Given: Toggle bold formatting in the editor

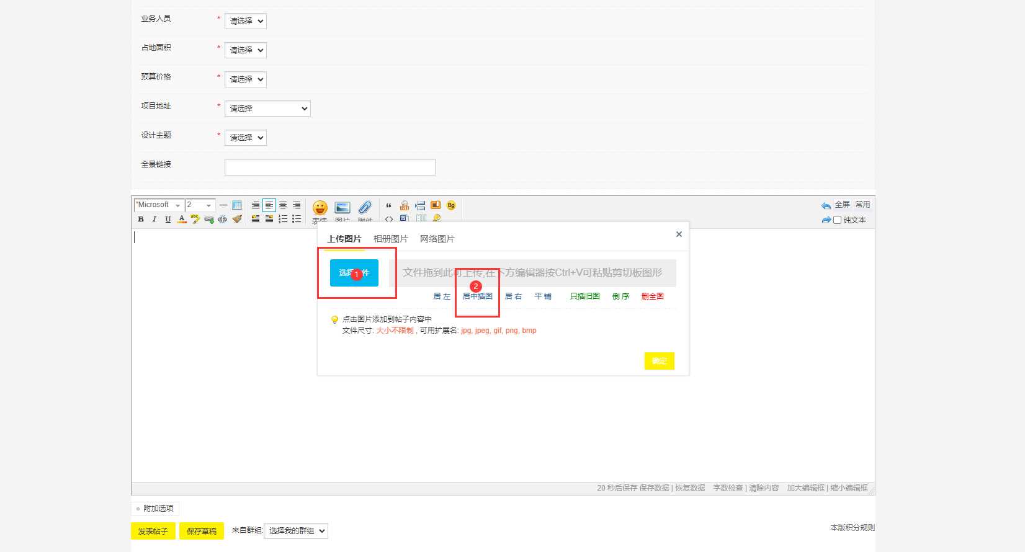Looking at the screenshot, I should click(x=141, y=219).
